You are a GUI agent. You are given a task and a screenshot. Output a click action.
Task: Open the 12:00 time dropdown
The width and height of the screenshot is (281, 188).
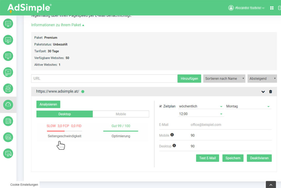(201, 114)
